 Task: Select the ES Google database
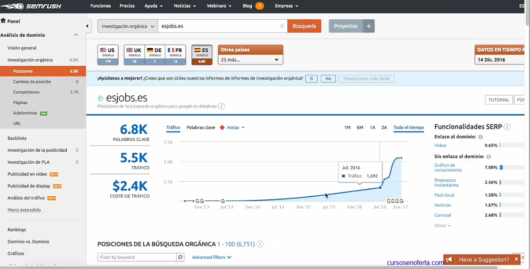point(202,55)
